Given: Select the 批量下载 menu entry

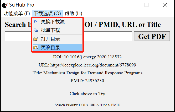Looking at the screenshot, I should click(57, 30).
